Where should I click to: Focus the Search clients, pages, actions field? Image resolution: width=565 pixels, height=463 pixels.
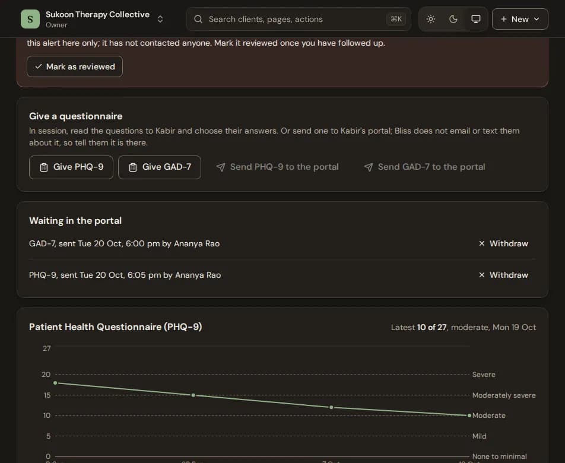[299, 19]
